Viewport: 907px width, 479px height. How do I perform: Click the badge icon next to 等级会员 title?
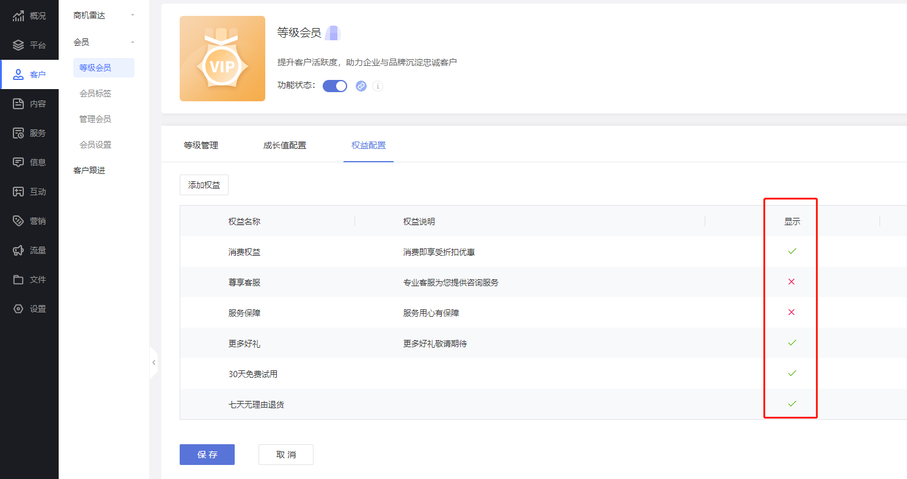pos(333,33)
